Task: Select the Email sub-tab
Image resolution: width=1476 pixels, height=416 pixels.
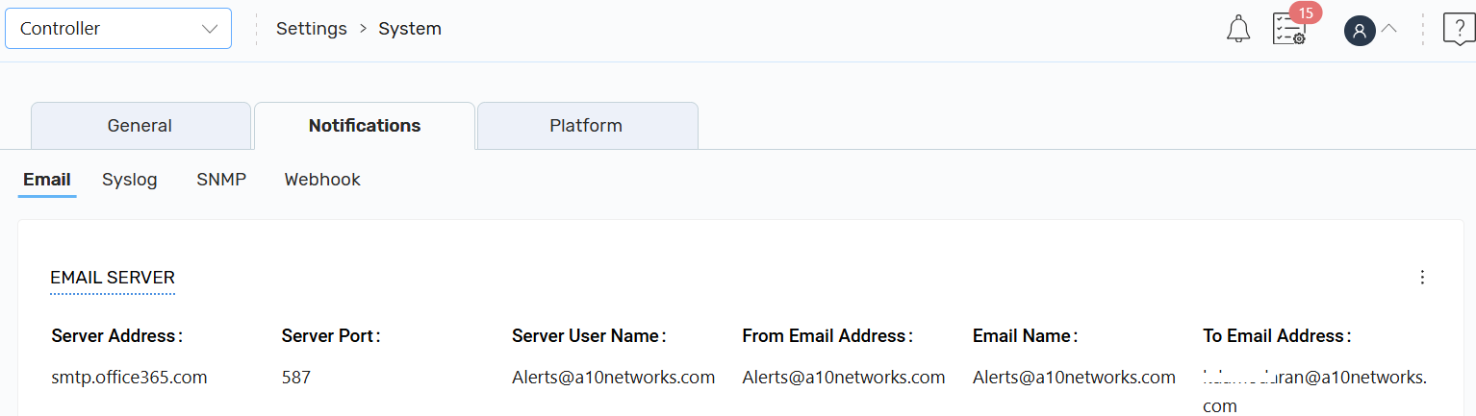Action: (x=47, y=180)
